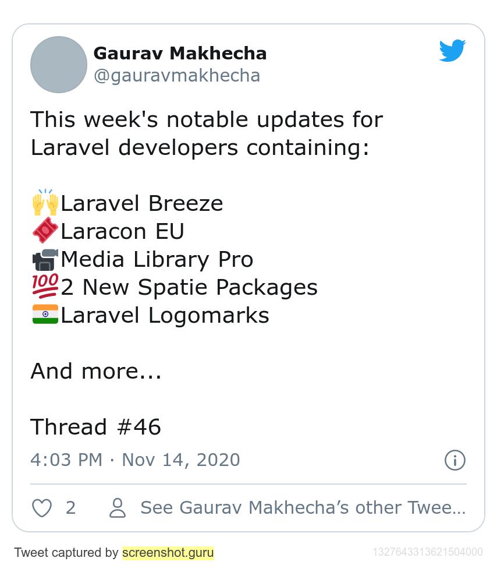Open the @gauravmakhecha handle link
This screenshot has height=586, width=497.
pos(176,76)
